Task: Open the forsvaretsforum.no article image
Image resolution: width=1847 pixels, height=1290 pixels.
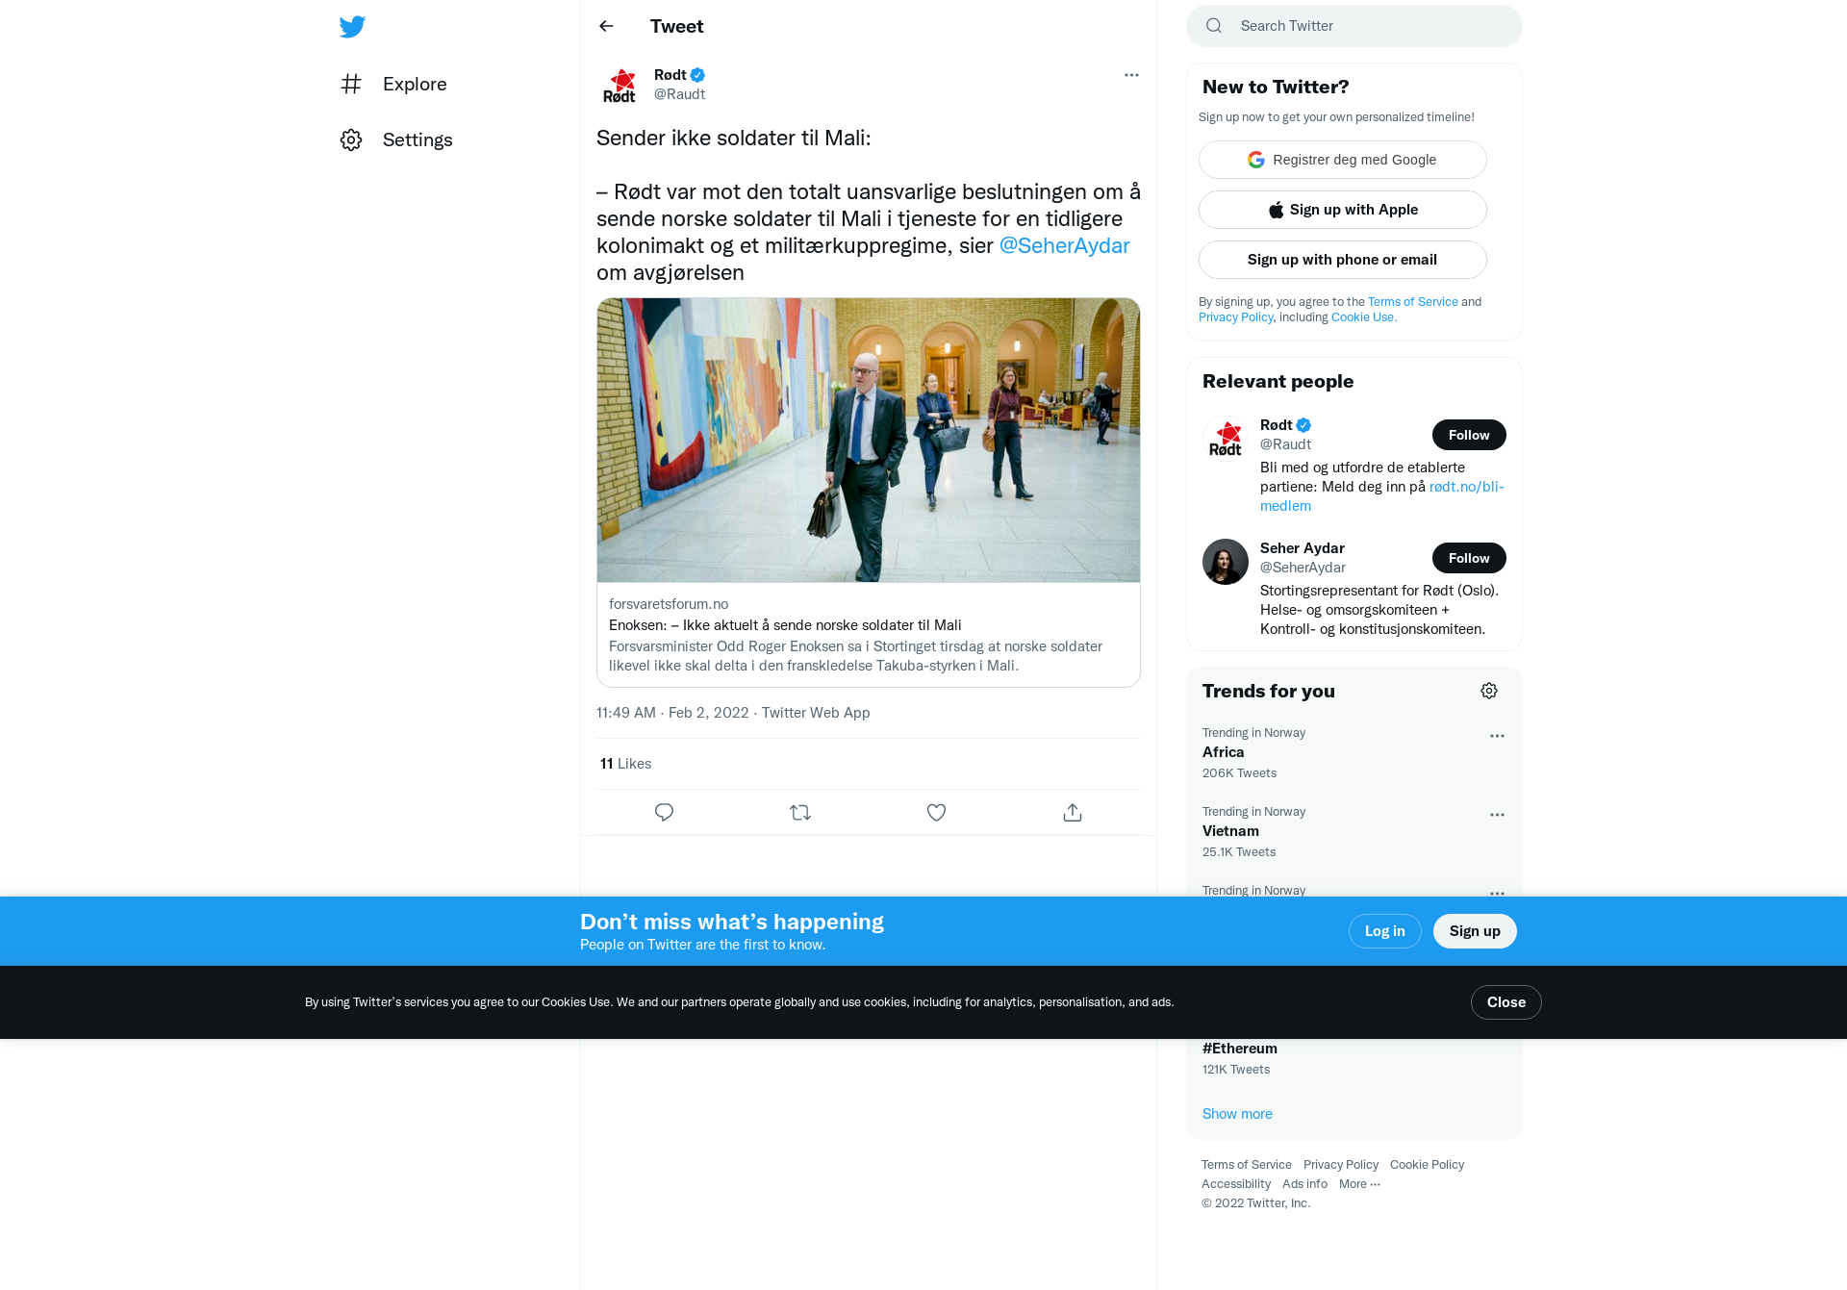Action: pyautogui.click(x=869, y=440)
